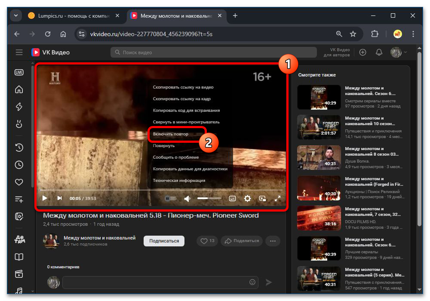Click 'Включить повтор' in context menu
This screenshot has width=430, height=301.
(171, 134)
